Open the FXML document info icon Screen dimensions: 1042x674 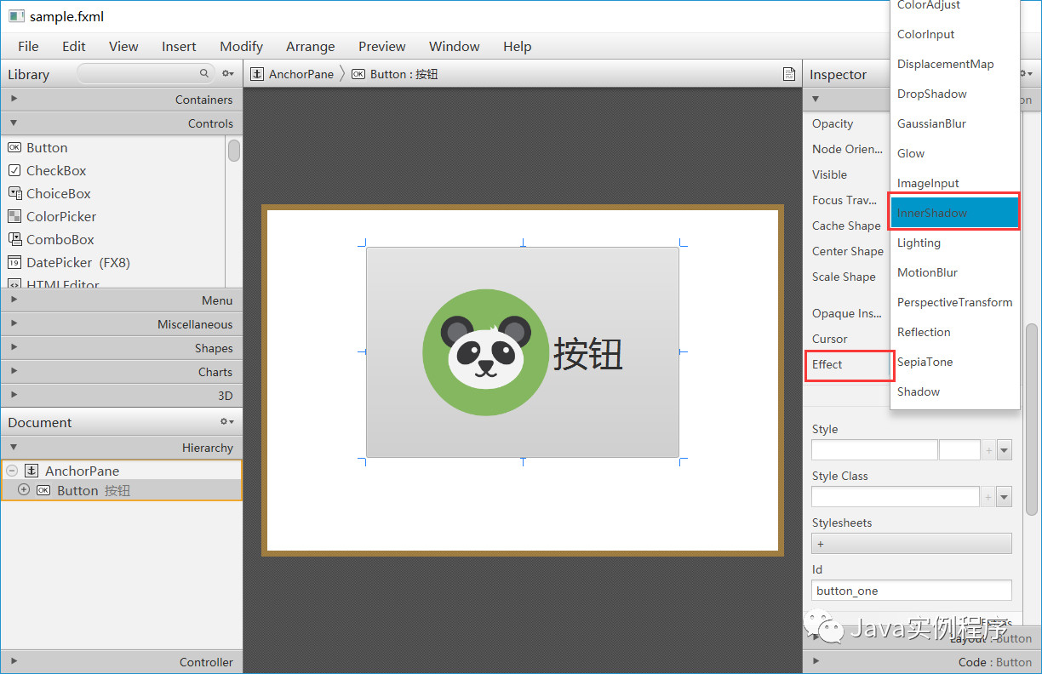(788, 74)
